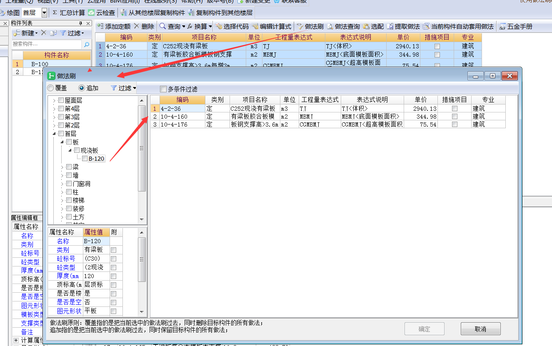This screenshot has height=346, width=552.
Task: Click the 土方 tree item label
Action: point(79,217)
